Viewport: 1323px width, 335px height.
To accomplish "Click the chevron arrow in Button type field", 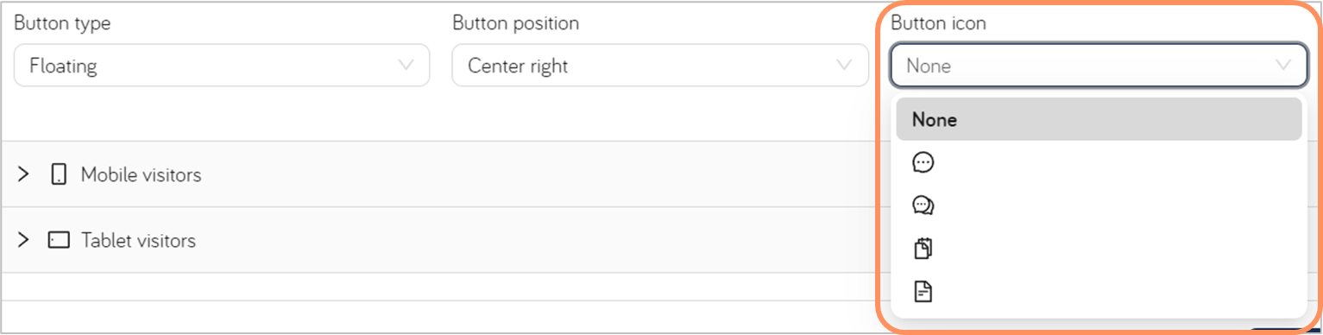I will (406, 66).
